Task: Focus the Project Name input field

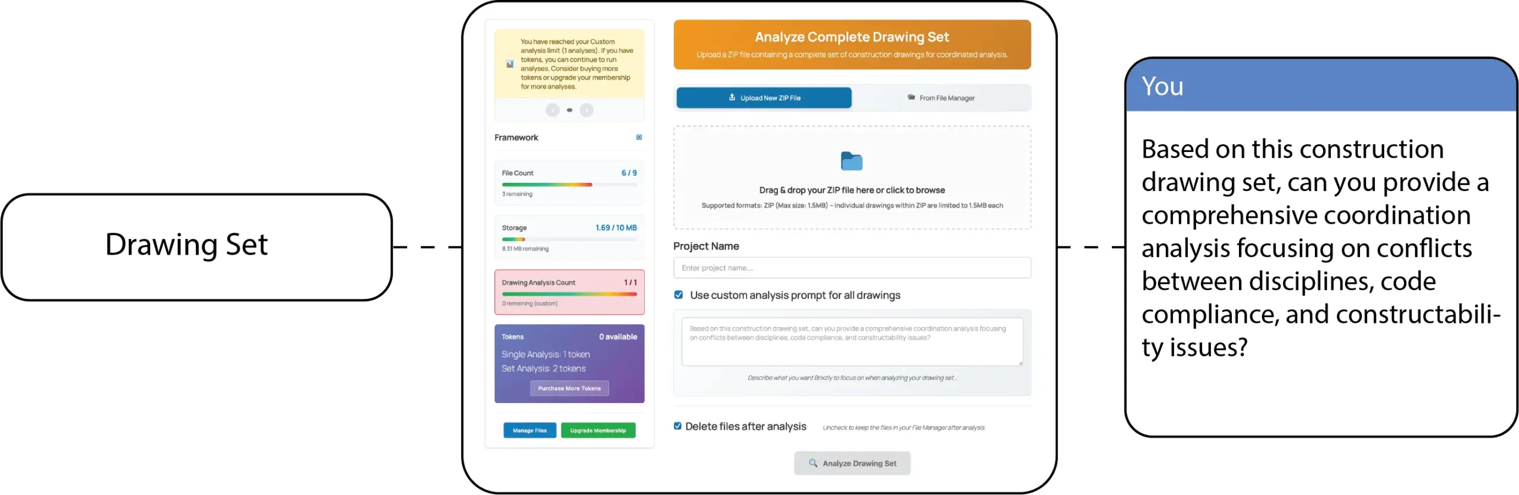Action: [x=852, y=268]
